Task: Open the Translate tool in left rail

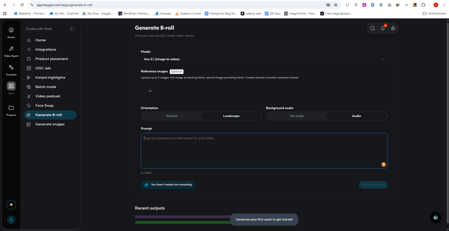Action: (11, 70)
